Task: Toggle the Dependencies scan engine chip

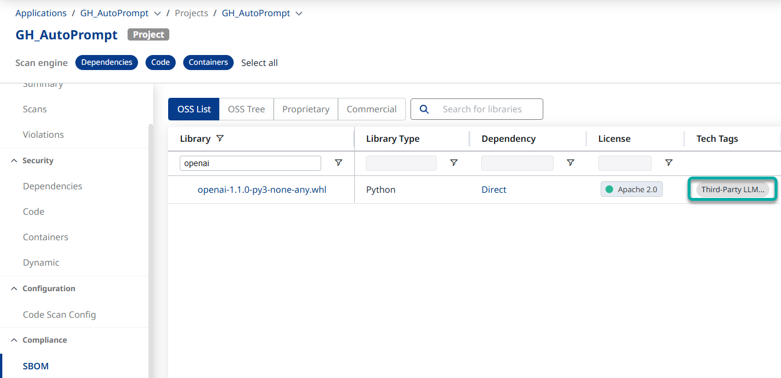Action: pyautogui.click(x=107, y=63)
